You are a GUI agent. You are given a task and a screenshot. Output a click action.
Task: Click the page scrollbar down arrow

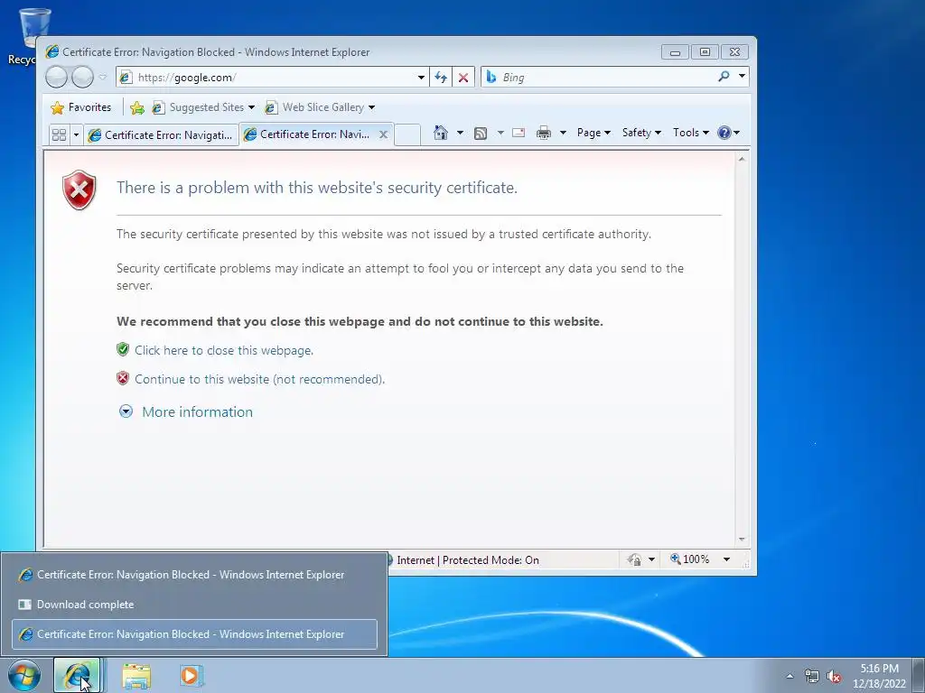click(x=743, y=540)
